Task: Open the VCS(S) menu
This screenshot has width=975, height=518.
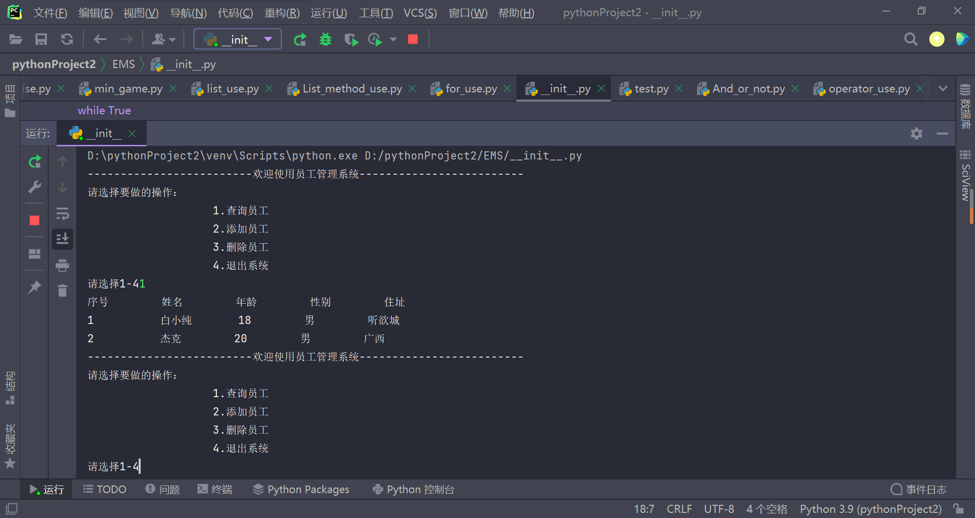Action: click(x=420, y=13)
